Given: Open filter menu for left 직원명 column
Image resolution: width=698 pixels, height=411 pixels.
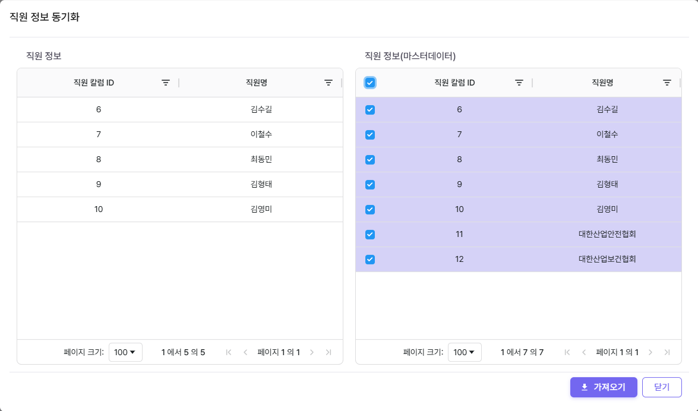Looking at the screenshot, I should coord(329,83).
